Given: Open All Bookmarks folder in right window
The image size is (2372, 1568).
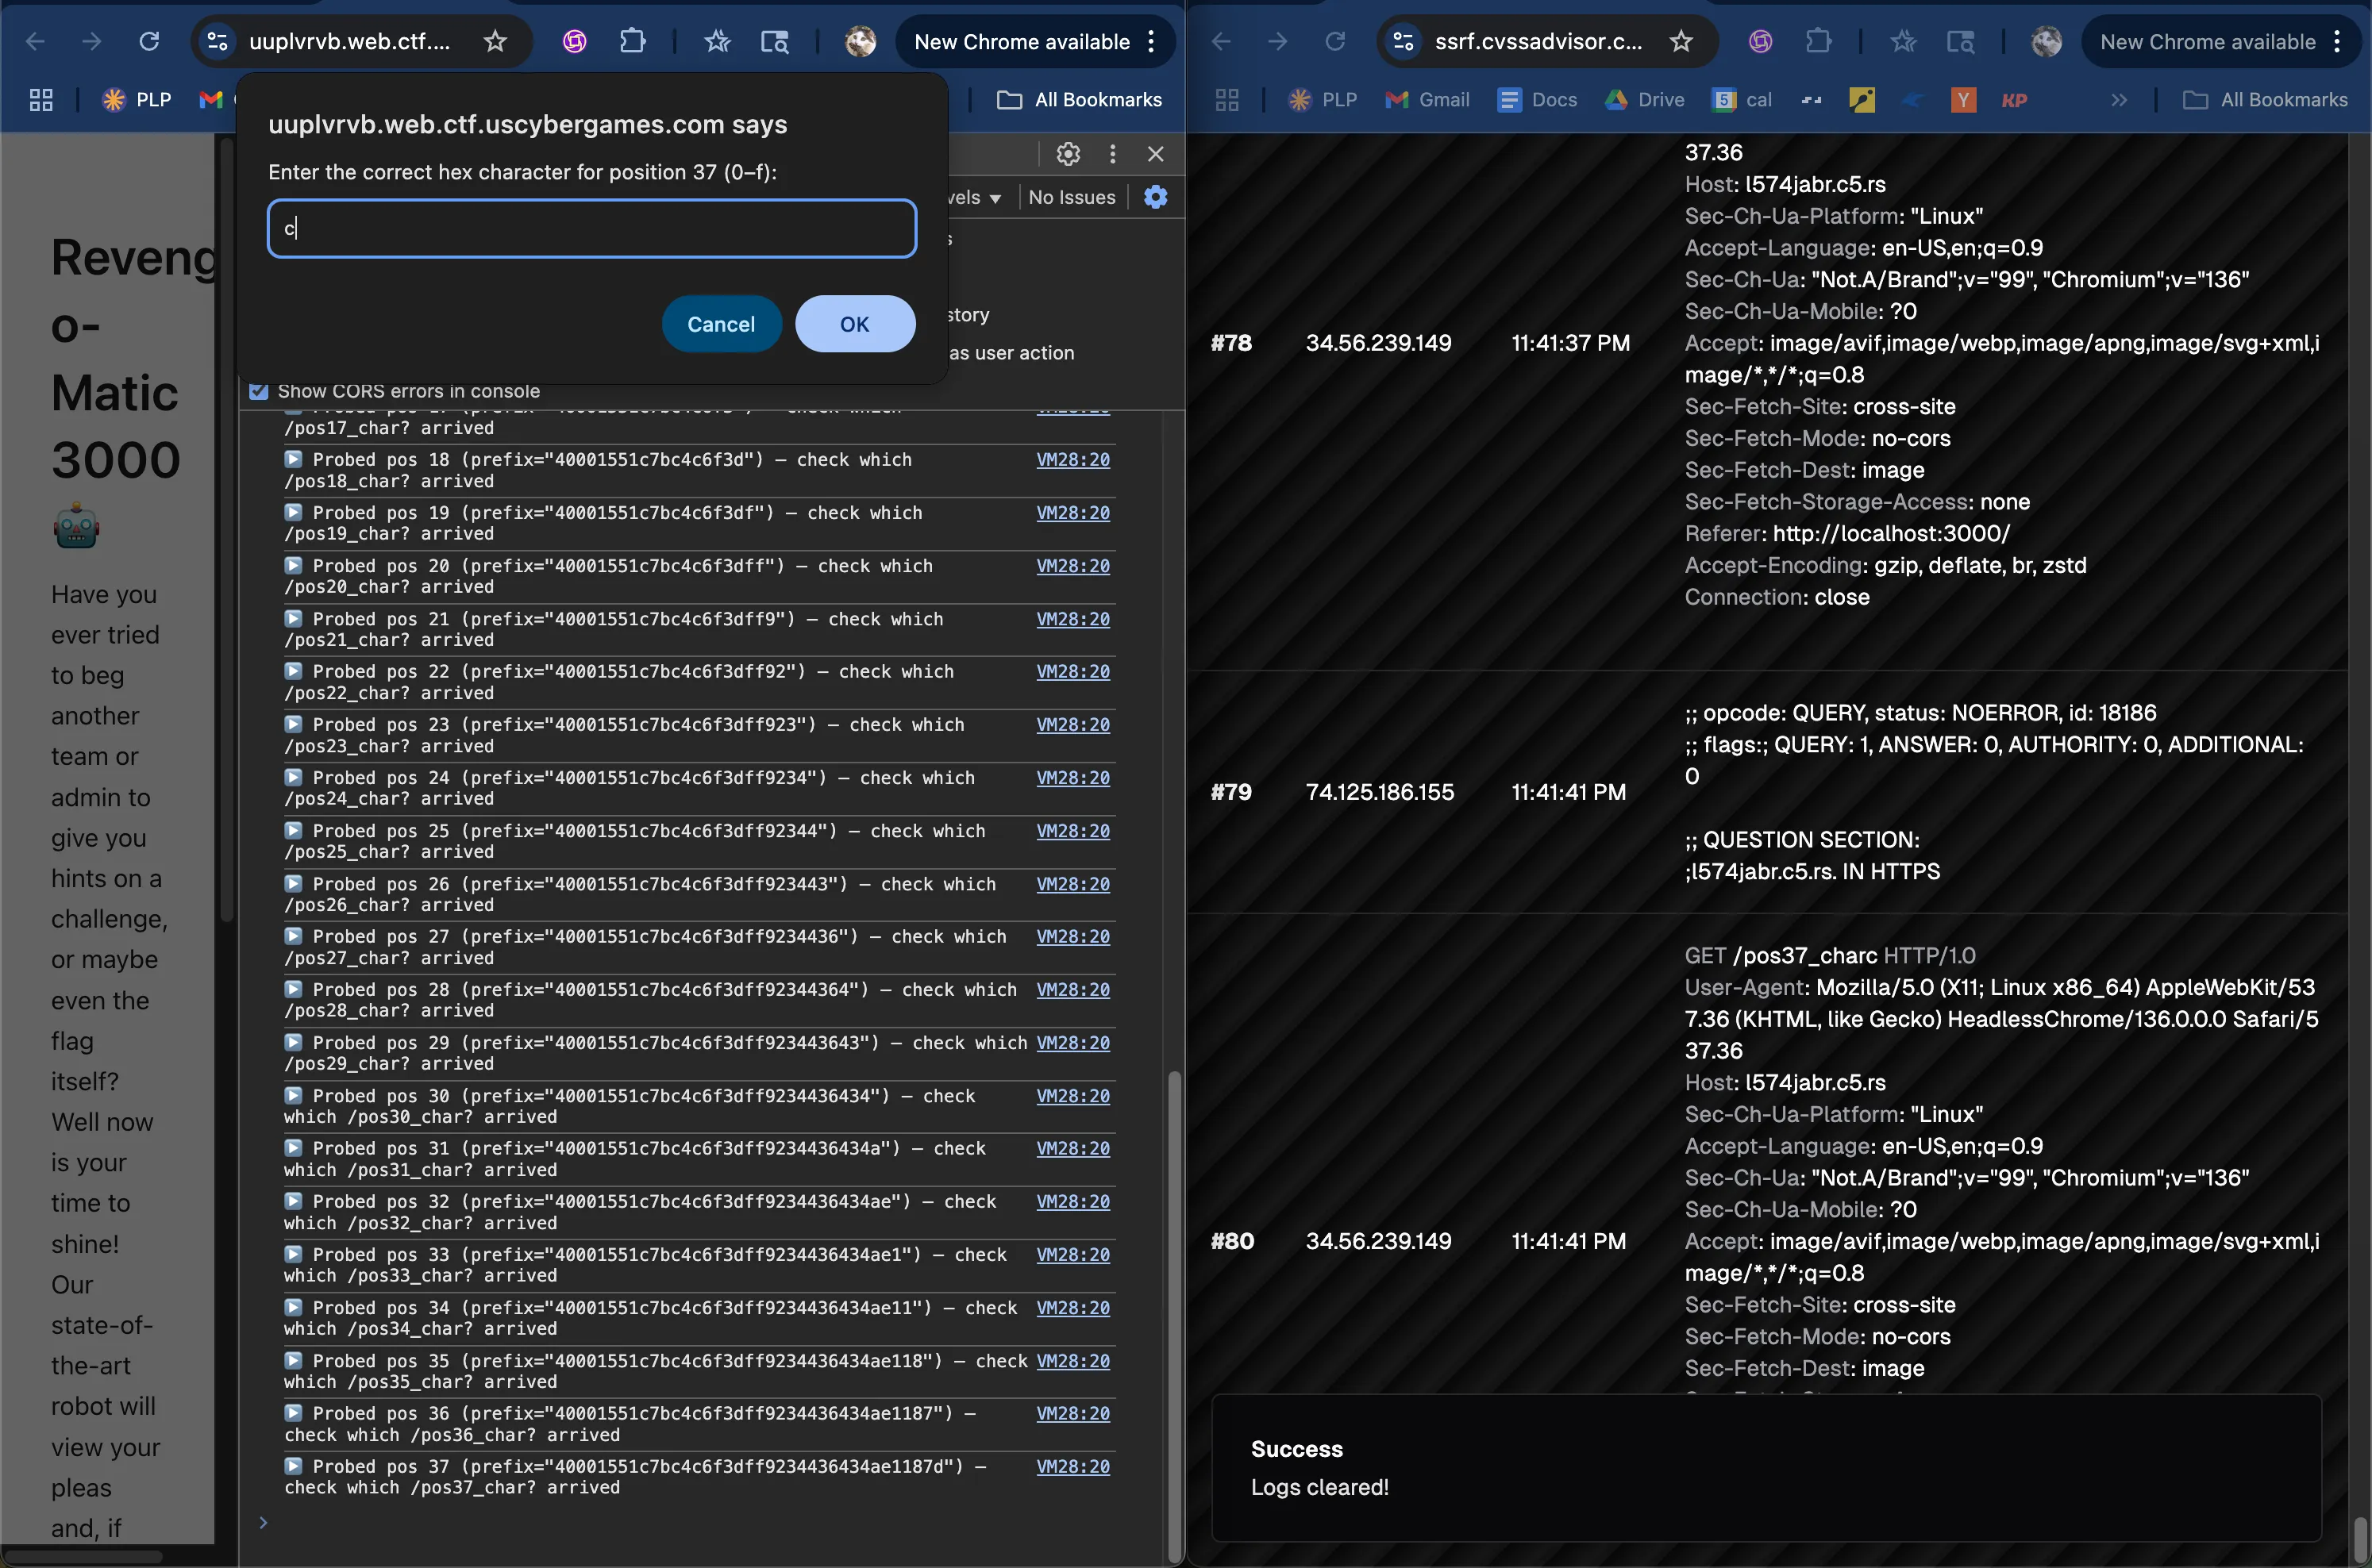Looking at the screenshot, I should [2265, 99].
